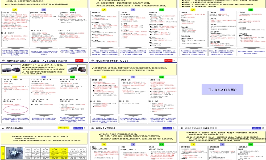Click the green 成都 label on slide 22
This screenshot has width=266, height=160.
click(251, 144)
